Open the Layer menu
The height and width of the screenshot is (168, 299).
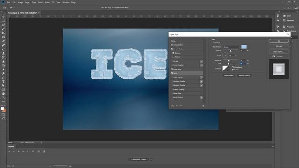point(27,2)
